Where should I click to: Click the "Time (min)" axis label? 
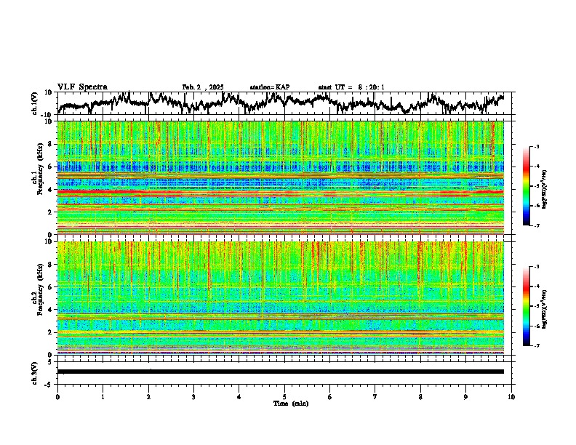tap(291, 404)
